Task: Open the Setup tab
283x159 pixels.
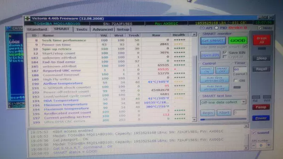Action: [123, 29]
